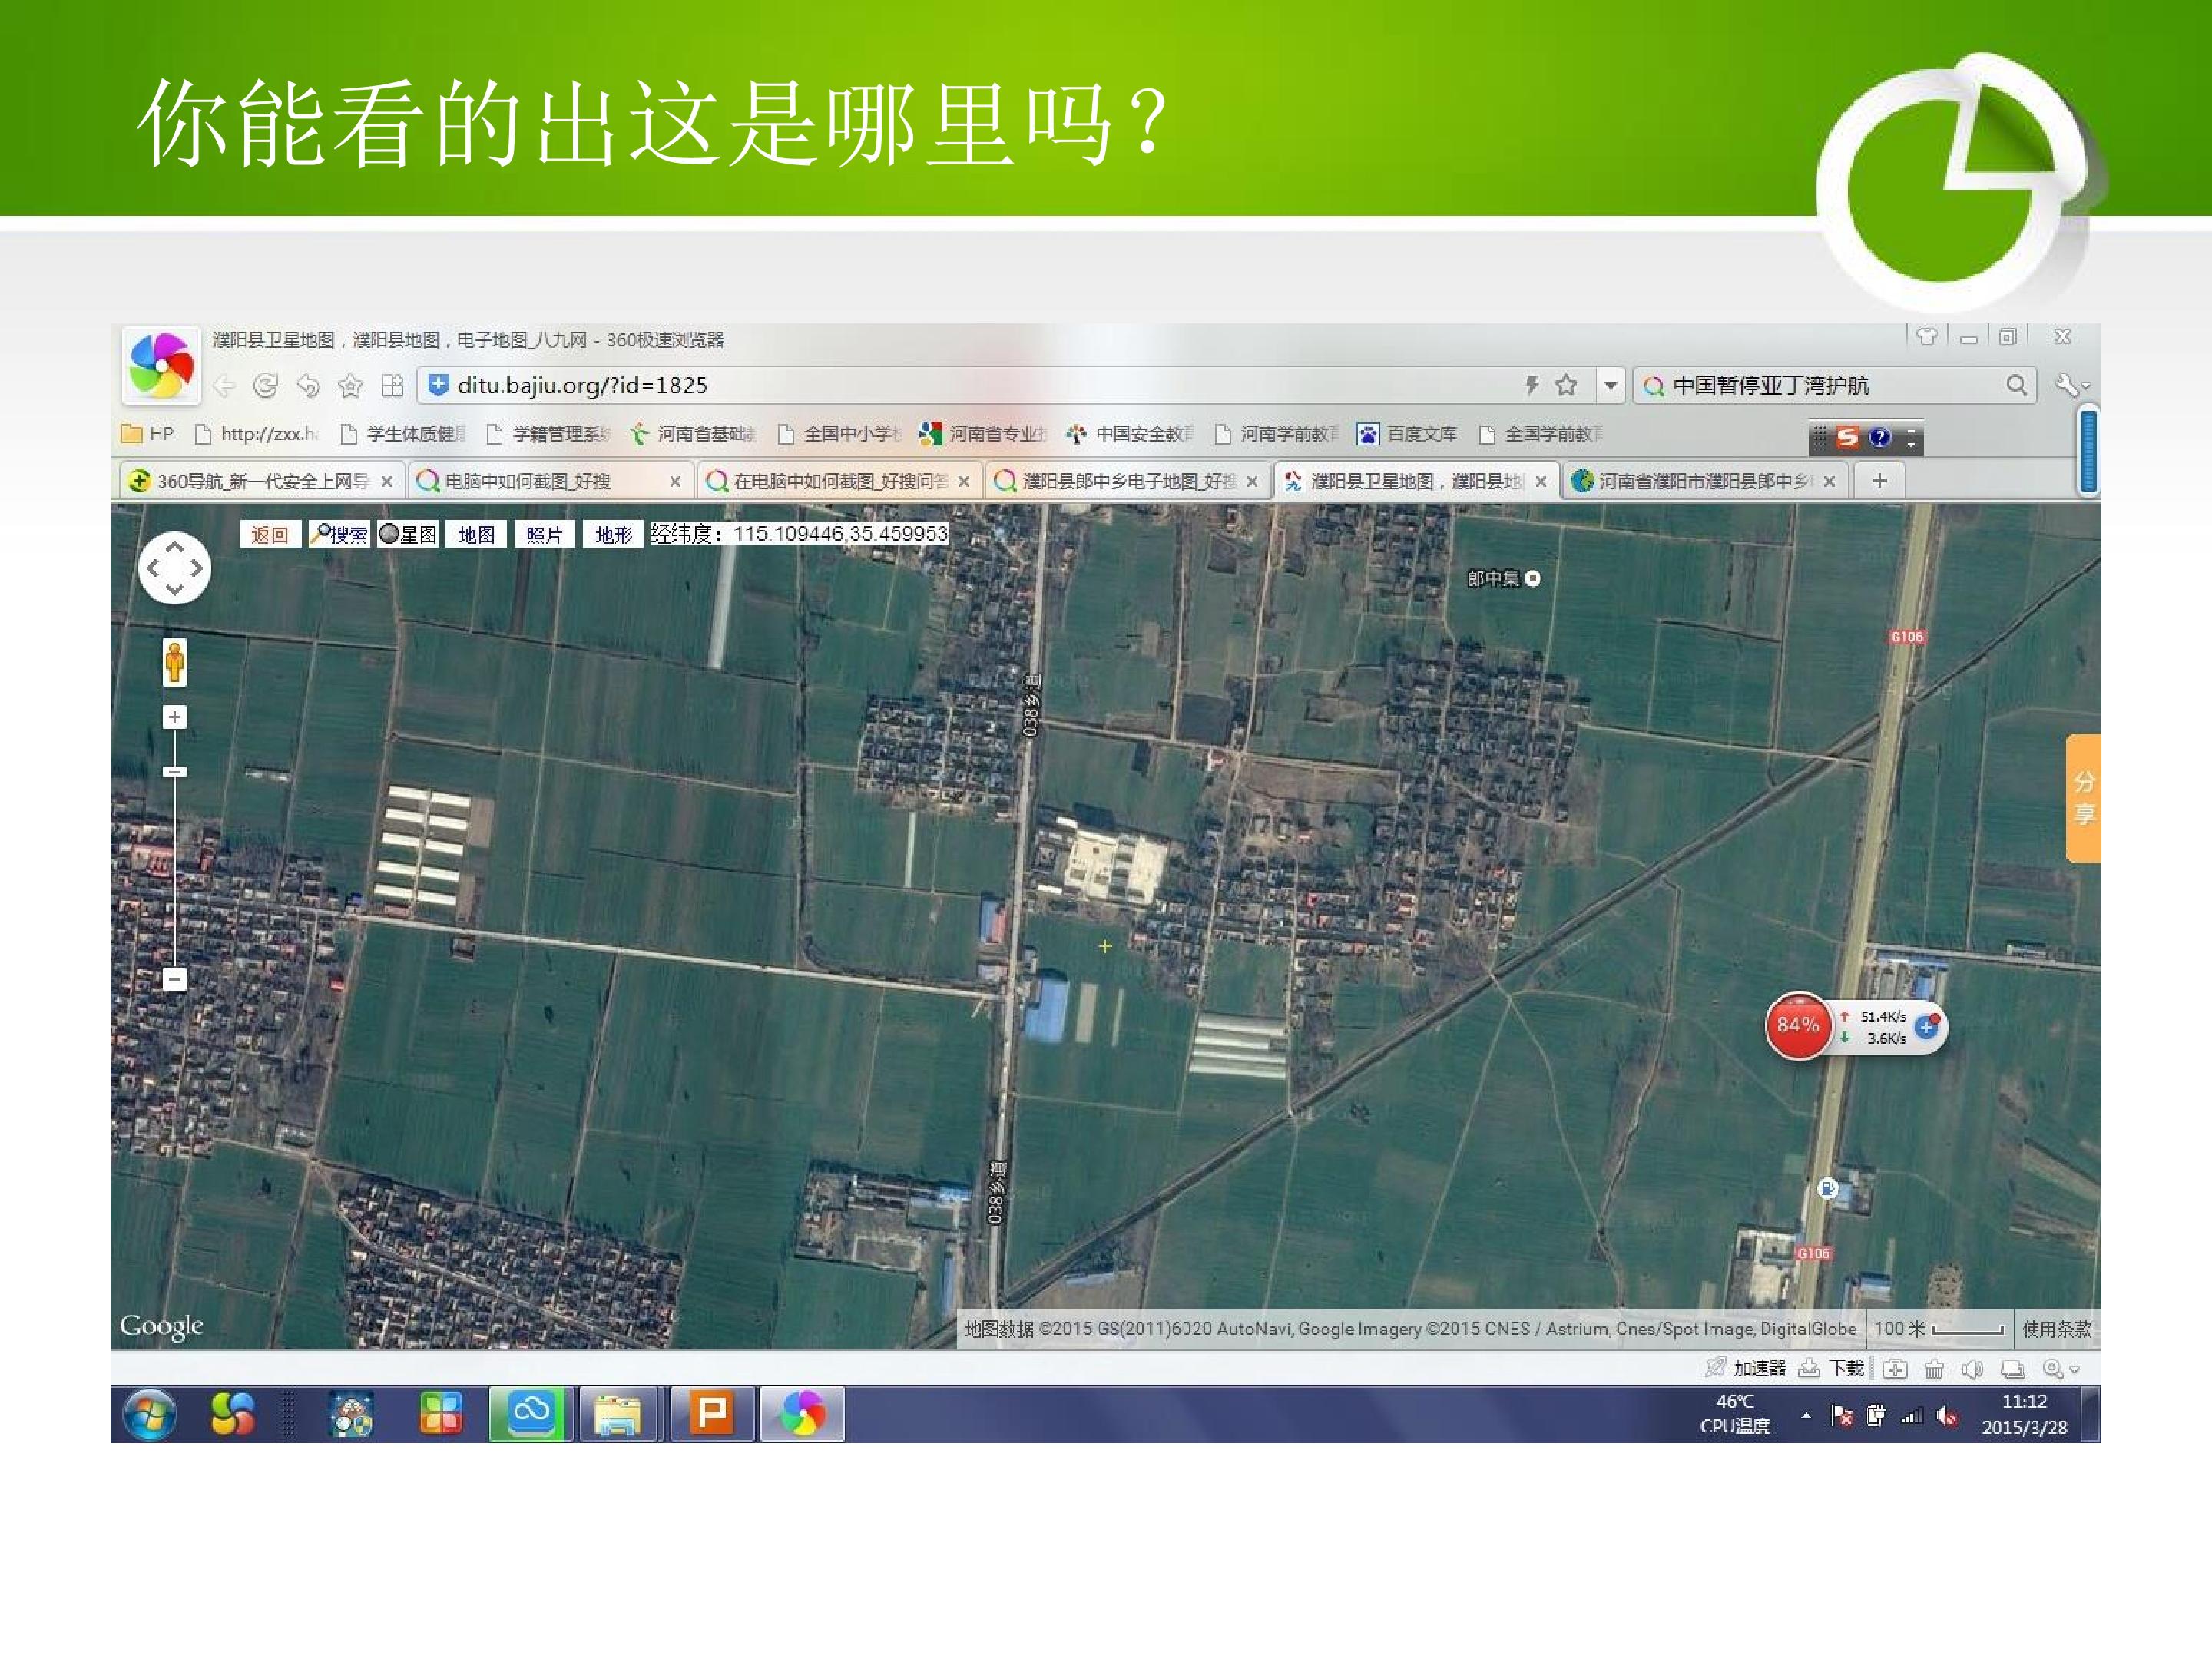Switch to the 地图 map view

[x=476, y=534]
